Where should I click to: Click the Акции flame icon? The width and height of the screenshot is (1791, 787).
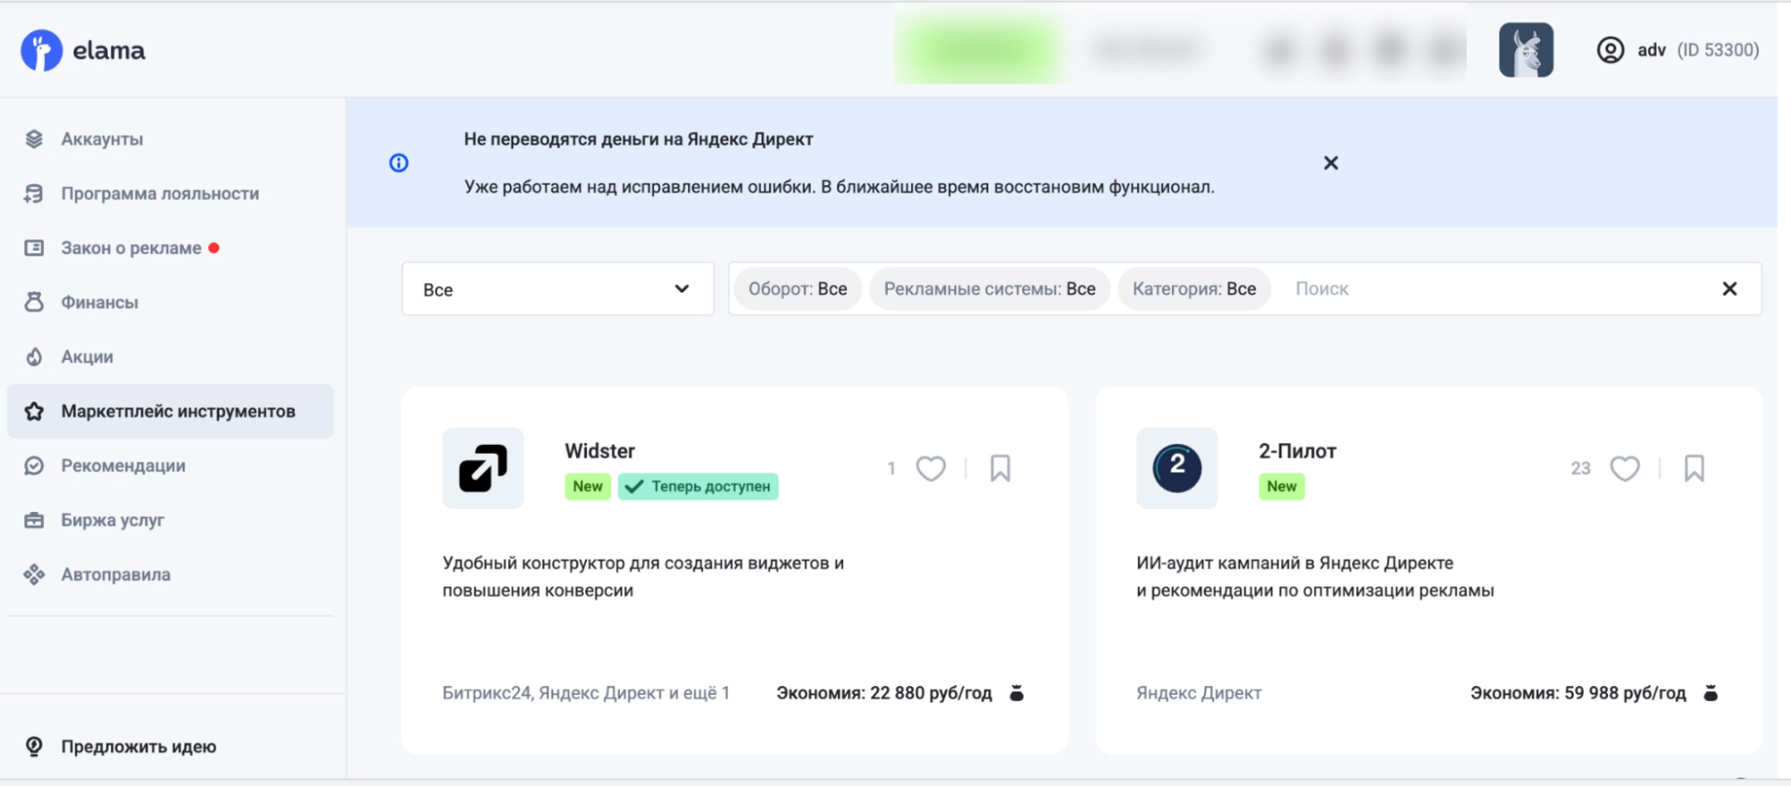click(x=34, y=356)
